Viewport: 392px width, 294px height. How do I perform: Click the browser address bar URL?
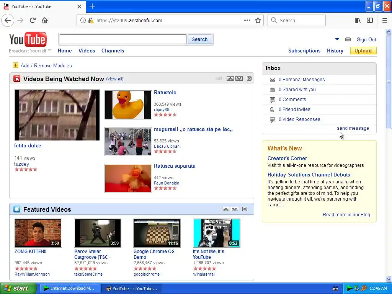click(129, 20)
